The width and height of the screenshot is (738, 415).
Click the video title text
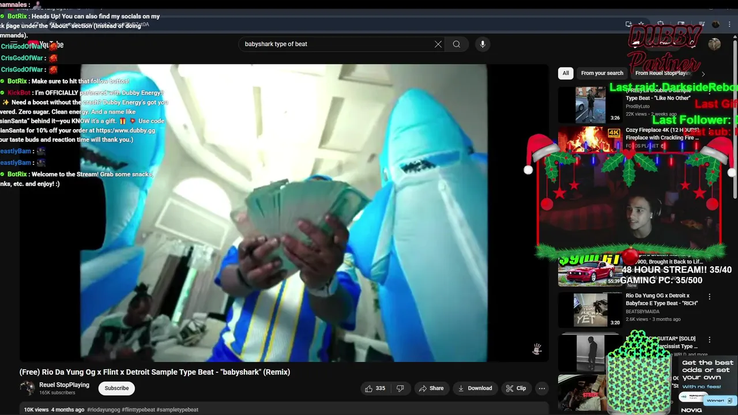click(155, 372)
